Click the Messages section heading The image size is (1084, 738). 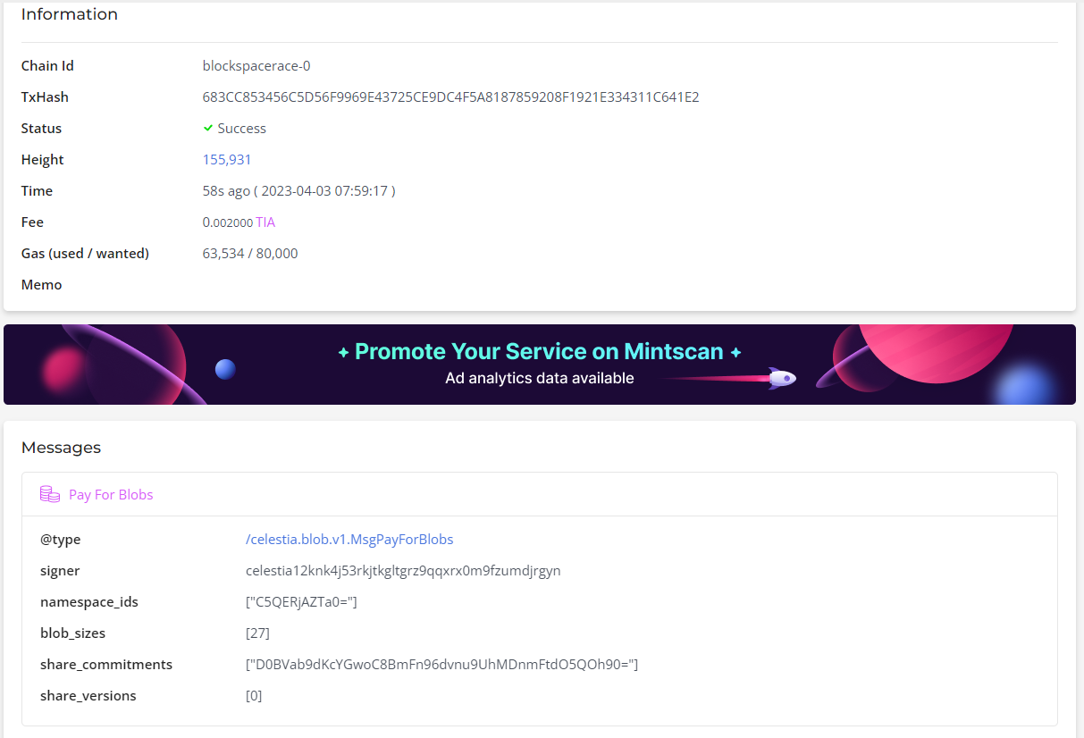pyautogui.click(x=61, y=447)
